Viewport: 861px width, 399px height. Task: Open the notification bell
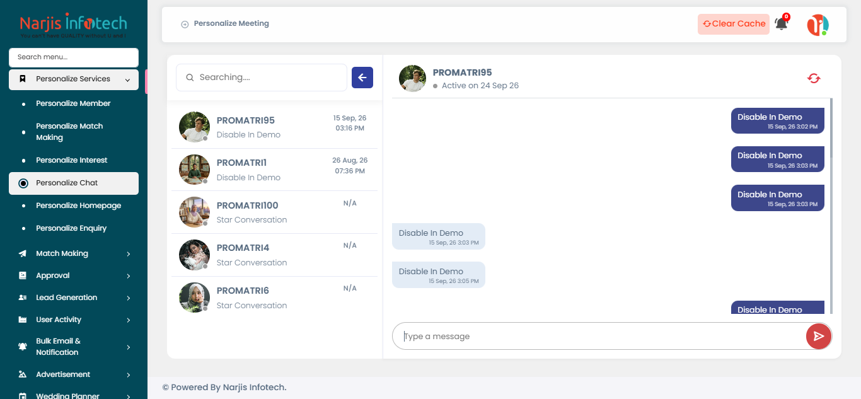781,24
